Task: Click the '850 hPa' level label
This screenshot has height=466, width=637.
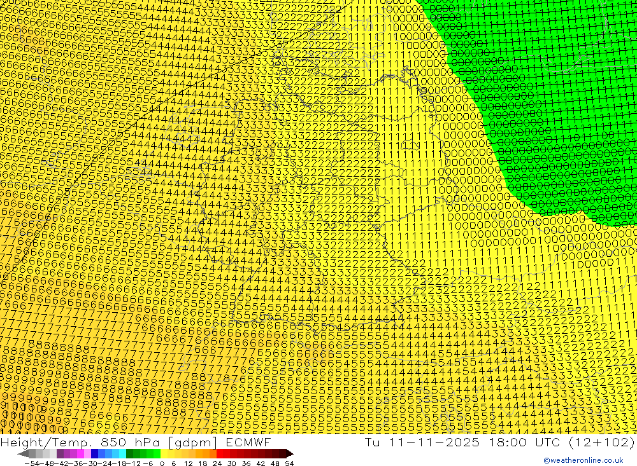Action: click(x=129, y=442)
